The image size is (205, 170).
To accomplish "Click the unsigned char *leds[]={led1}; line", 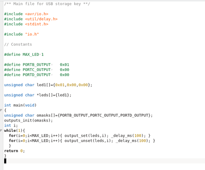I will click(38, 95).
